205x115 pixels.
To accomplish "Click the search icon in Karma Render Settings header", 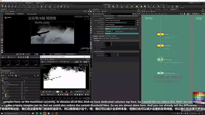I will [x=135, y=14].
